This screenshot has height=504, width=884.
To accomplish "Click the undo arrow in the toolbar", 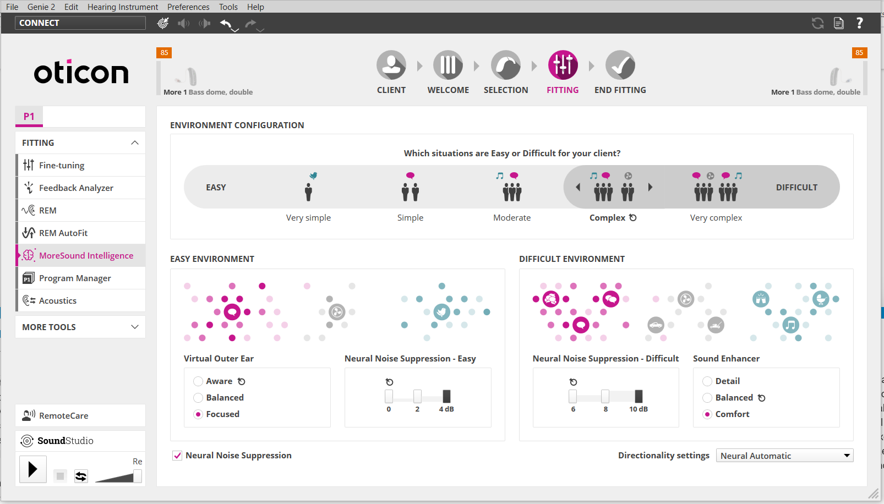I will click(x=226, y=23).
